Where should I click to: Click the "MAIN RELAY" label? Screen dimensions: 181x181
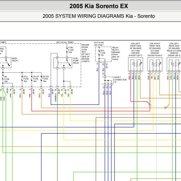(x=15, y=59)
